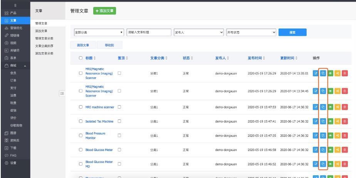Click copy icon for Isolated Tac Machine row
This screenshot has height=178, width=356.
[x=323, y=121]
